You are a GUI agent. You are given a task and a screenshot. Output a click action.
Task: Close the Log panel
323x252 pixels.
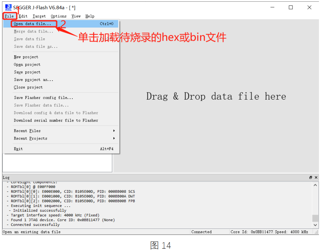point(316,177)
